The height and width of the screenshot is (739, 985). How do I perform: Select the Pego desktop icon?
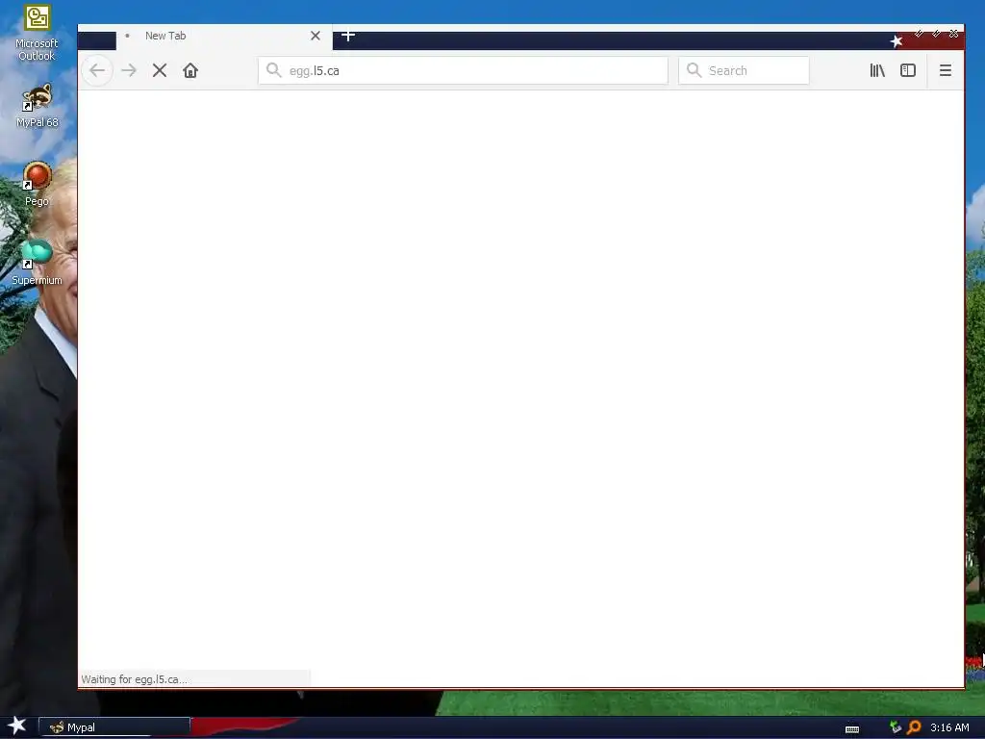pos(38,184)
